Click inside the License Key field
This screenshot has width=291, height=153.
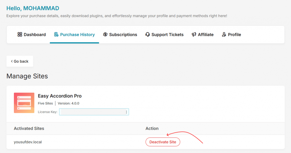[x=94, y=112]
